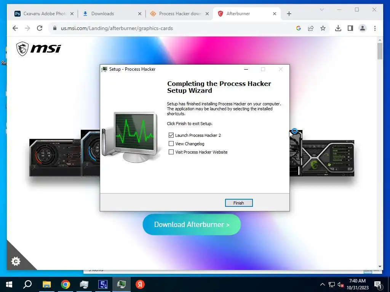
Task: Open Google Chrome from the taskbar
Action: coord(66,284)
